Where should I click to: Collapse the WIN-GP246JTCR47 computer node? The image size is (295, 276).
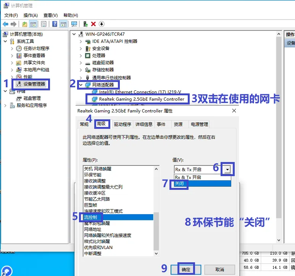[74, 34]
